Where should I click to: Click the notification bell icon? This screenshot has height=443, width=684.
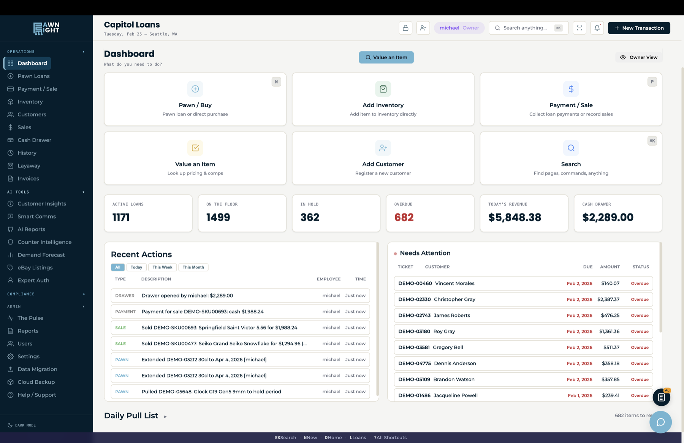click(597, 28)
